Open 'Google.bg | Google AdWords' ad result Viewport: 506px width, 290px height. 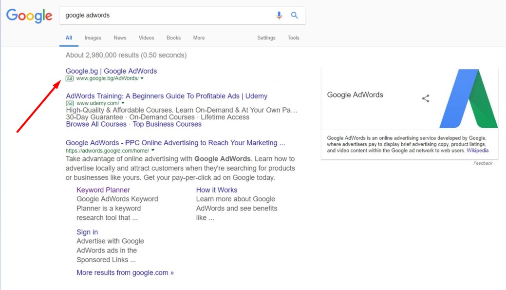[x=112, y=71]
